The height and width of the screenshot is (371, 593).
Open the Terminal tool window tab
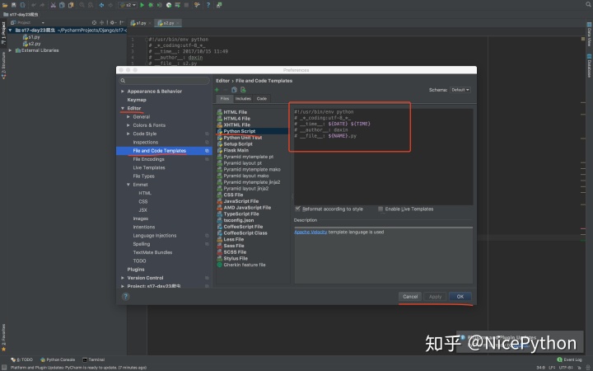click(x=93, y=359)
